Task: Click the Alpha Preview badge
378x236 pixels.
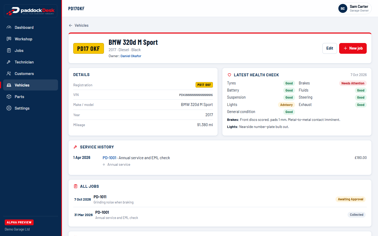Action: click(x=19, y=222)
